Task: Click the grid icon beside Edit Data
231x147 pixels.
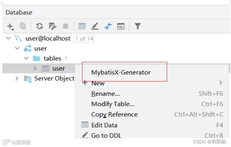Action: 85,125
